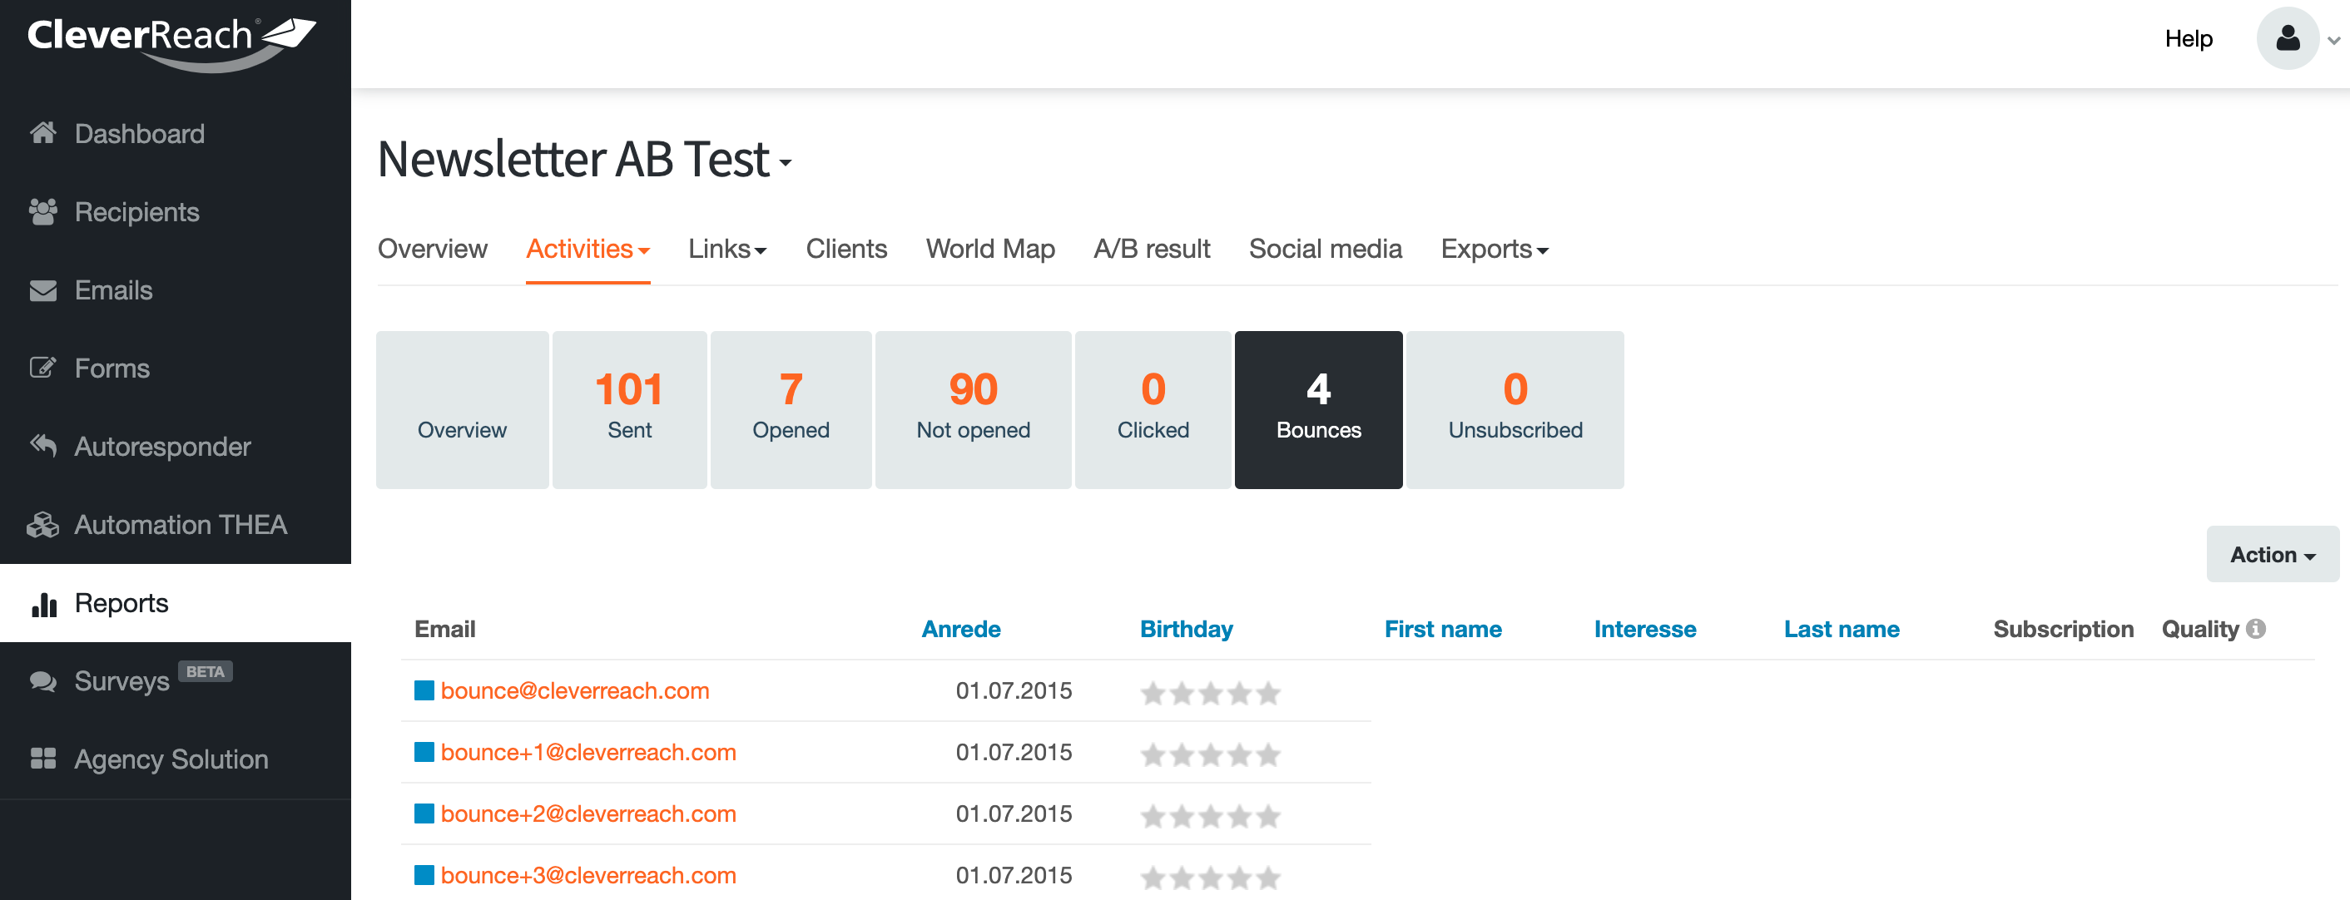Click the Surveys chat bubble icon
Image resolution: width=2350 pixels, height=900 pixels.
(x=43, y=681)
